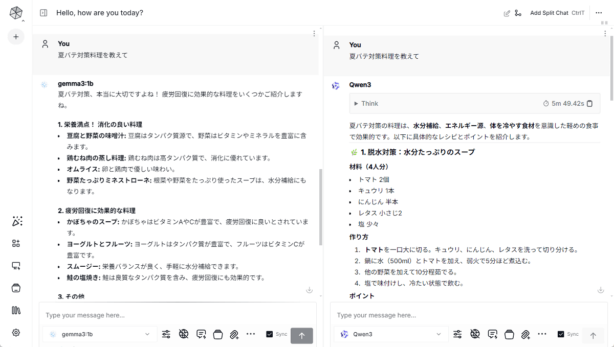Open Settings gear in the sidebar
Viewport: 614px width, 347px height.
coord(16,333)
